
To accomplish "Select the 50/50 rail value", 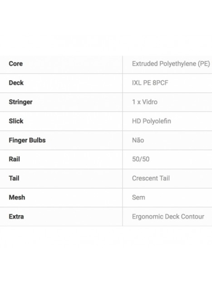I will (141, 159).
